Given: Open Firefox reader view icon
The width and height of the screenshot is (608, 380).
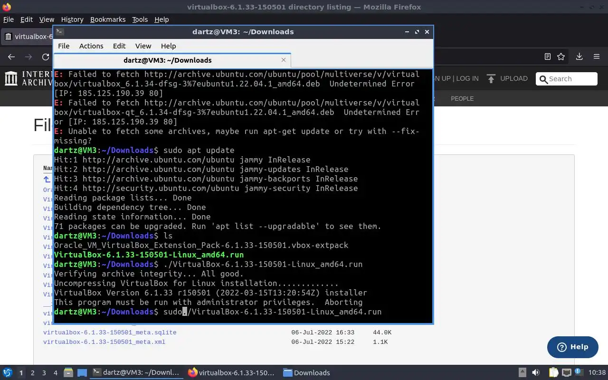Looking at the screenshot, I should coord(547,57).
